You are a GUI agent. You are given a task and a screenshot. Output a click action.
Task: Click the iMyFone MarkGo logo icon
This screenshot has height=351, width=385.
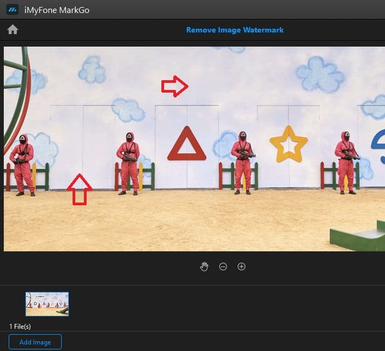pyautogui.click(x=12, y=10)
